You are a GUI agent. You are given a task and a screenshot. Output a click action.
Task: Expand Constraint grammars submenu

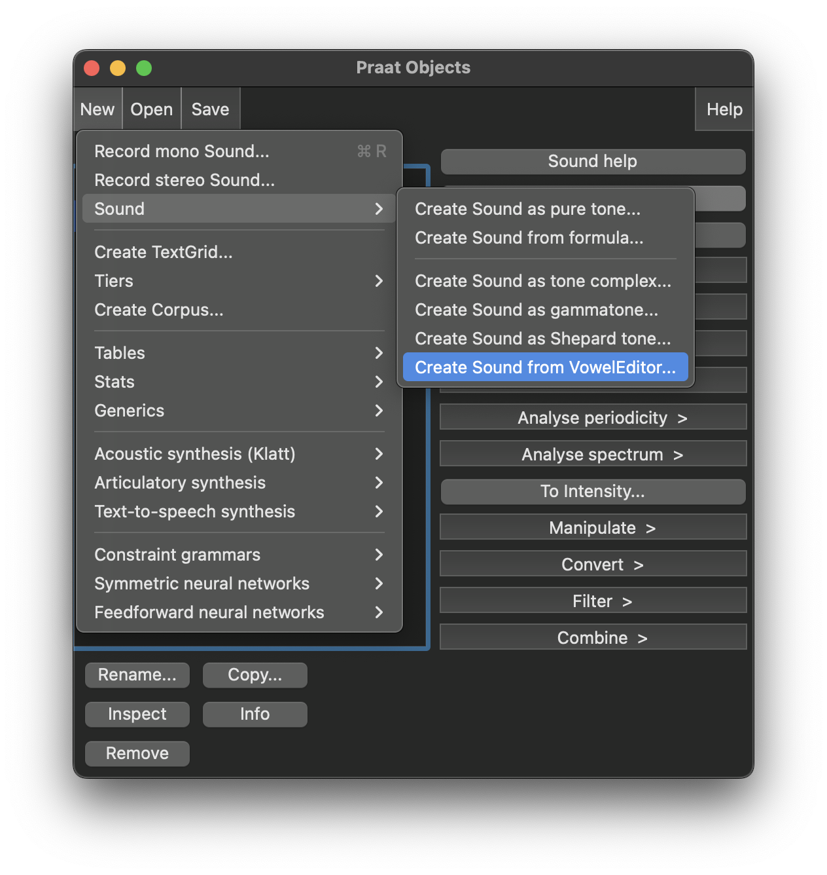[239, 555]
